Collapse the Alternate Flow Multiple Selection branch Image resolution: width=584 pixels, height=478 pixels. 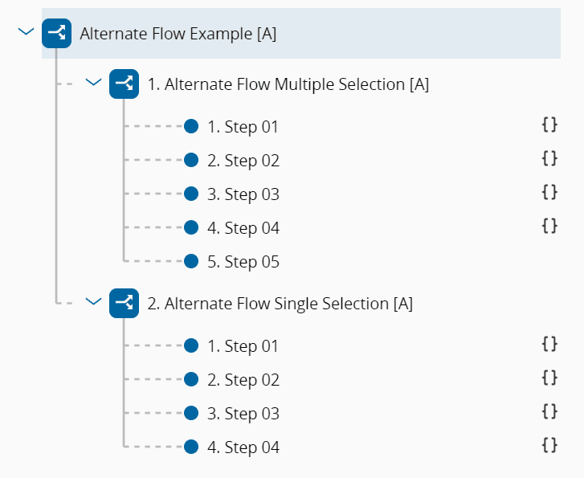93,82
